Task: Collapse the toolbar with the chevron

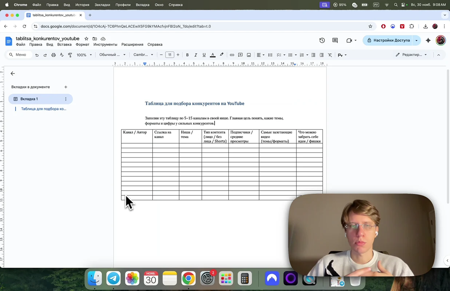Action: point(438,55)
